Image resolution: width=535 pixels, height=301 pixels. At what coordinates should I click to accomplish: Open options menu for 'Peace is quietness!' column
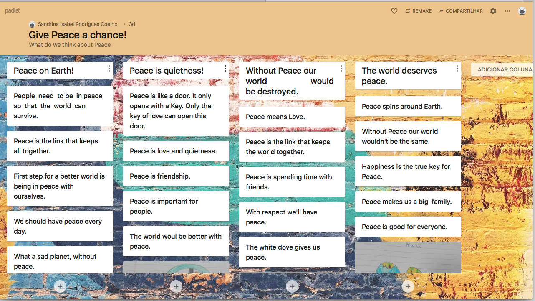pos(225,69)
